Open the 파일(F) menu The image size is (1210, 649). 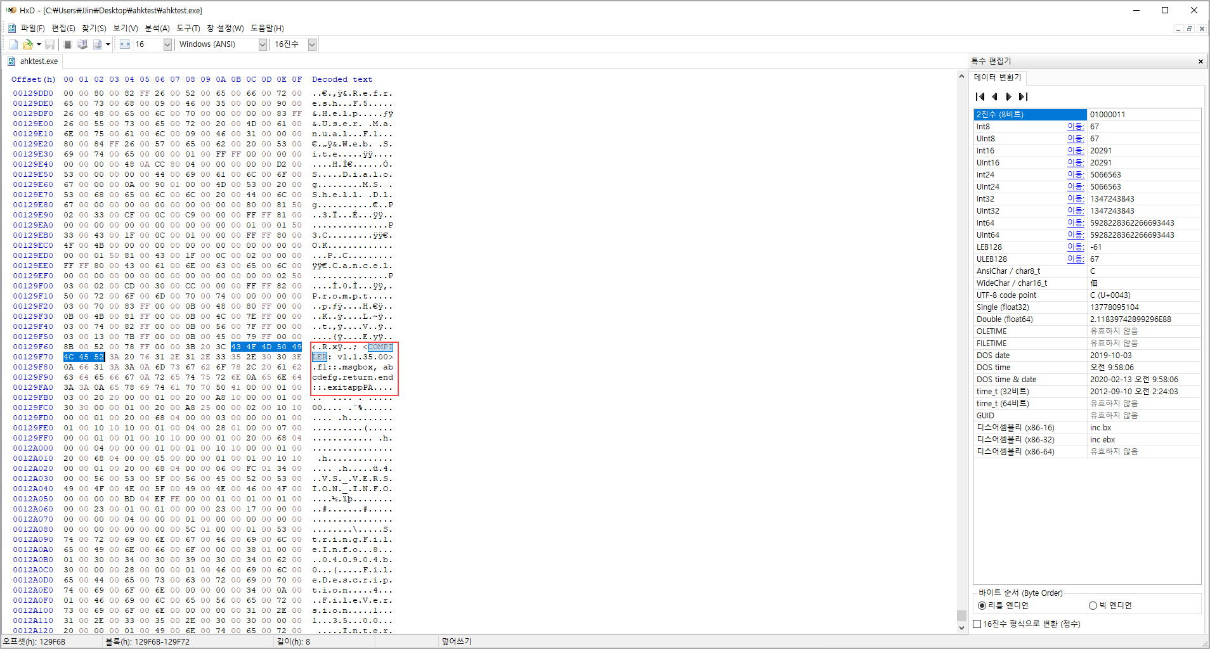(32, 28)
